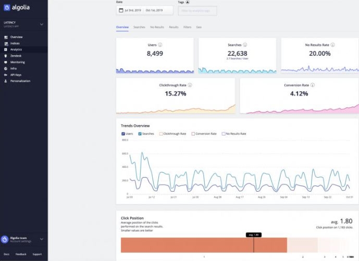Click the calendar icon in Date field
Screen dimensions: 359x261
(x=121, y=10)
